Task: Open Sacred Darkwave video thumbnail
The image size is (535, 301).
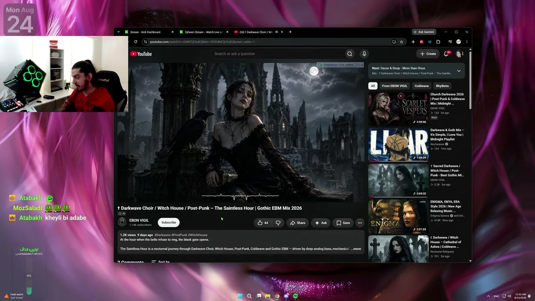Action: (x=398, y=181)
